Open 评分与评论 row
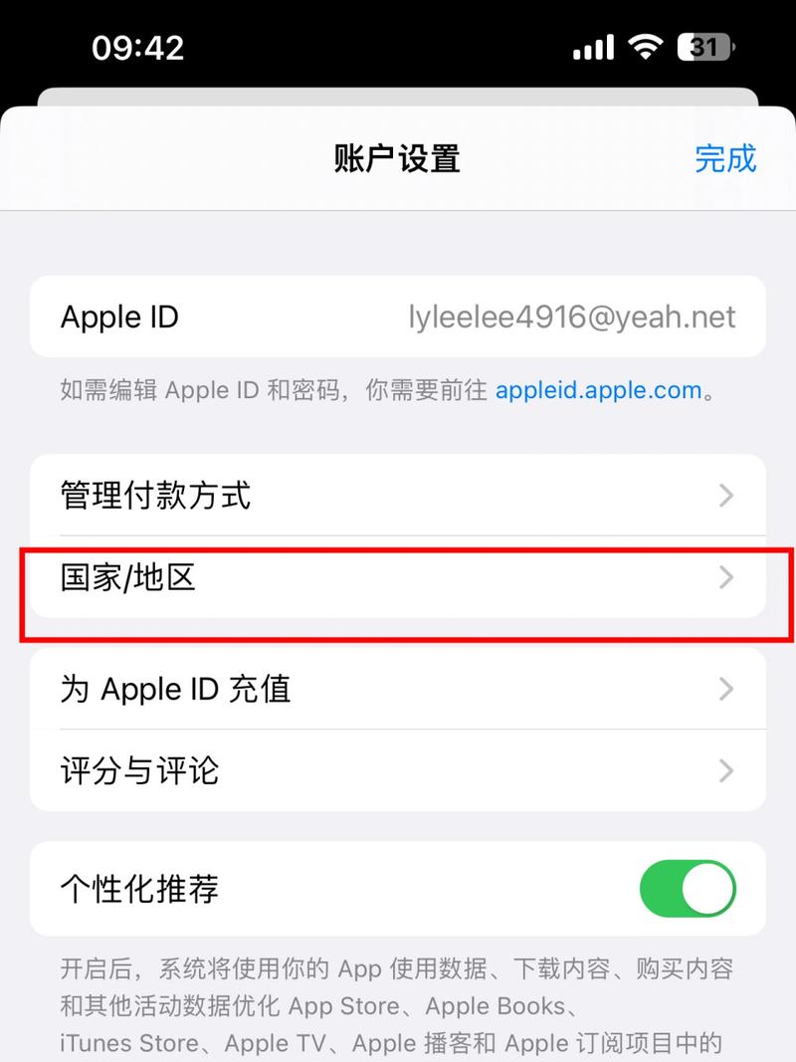796x1062 pixels. coord(398,770)
